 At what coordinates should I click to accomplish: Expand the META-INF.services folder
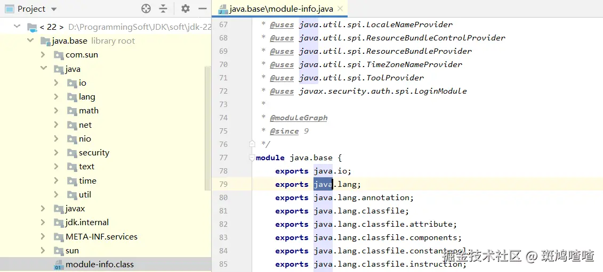click(43, 236)
